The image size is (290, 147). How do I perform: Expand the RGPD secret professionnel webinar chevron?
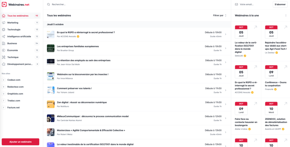(225, 34)
